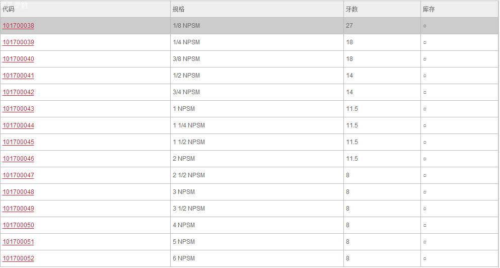Click the 牙数 column header
500x268 pixels.
click(x=352, y=9)
